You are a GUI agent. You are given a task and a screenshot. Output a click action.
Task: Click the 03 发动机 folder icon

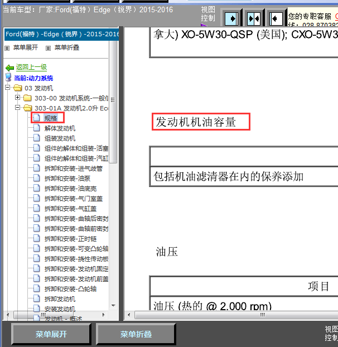coord(17,88)
